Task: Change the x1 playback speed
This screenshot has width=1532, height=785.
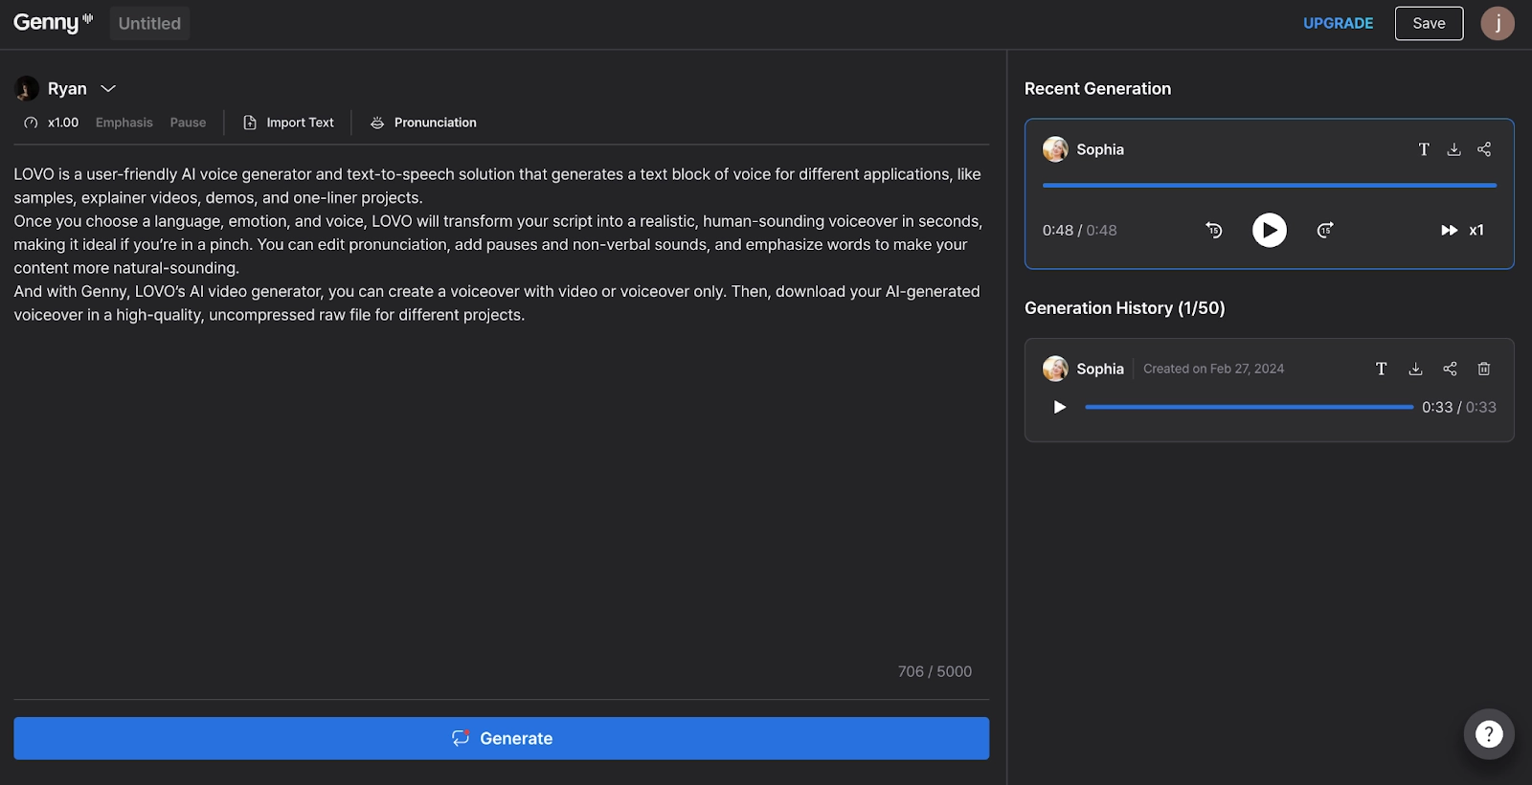Action: coord(1463,230)
